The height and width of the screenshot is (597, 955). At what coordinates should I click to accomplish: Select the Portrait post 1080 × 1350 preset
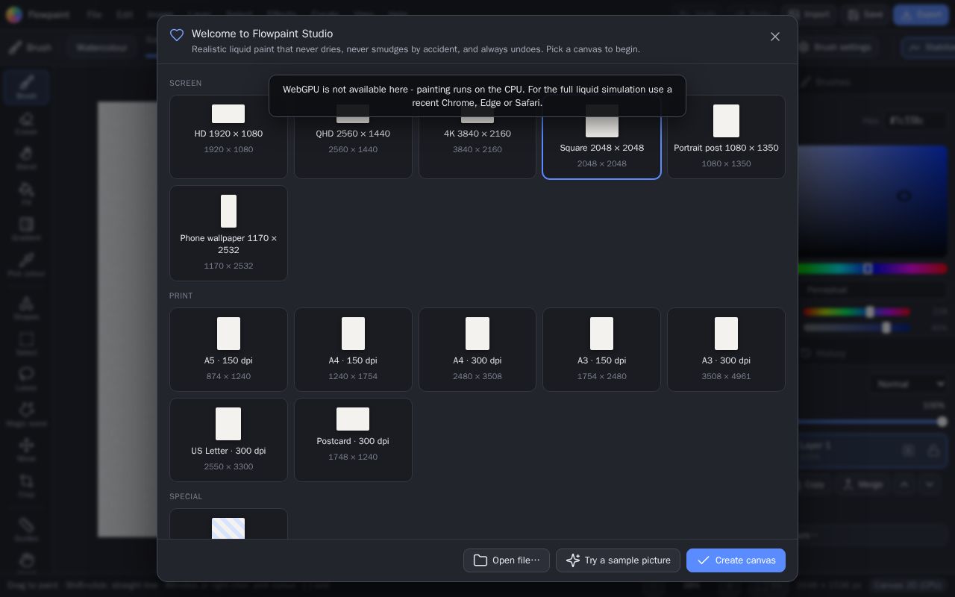pyautogui.click(x=726, y=137)
